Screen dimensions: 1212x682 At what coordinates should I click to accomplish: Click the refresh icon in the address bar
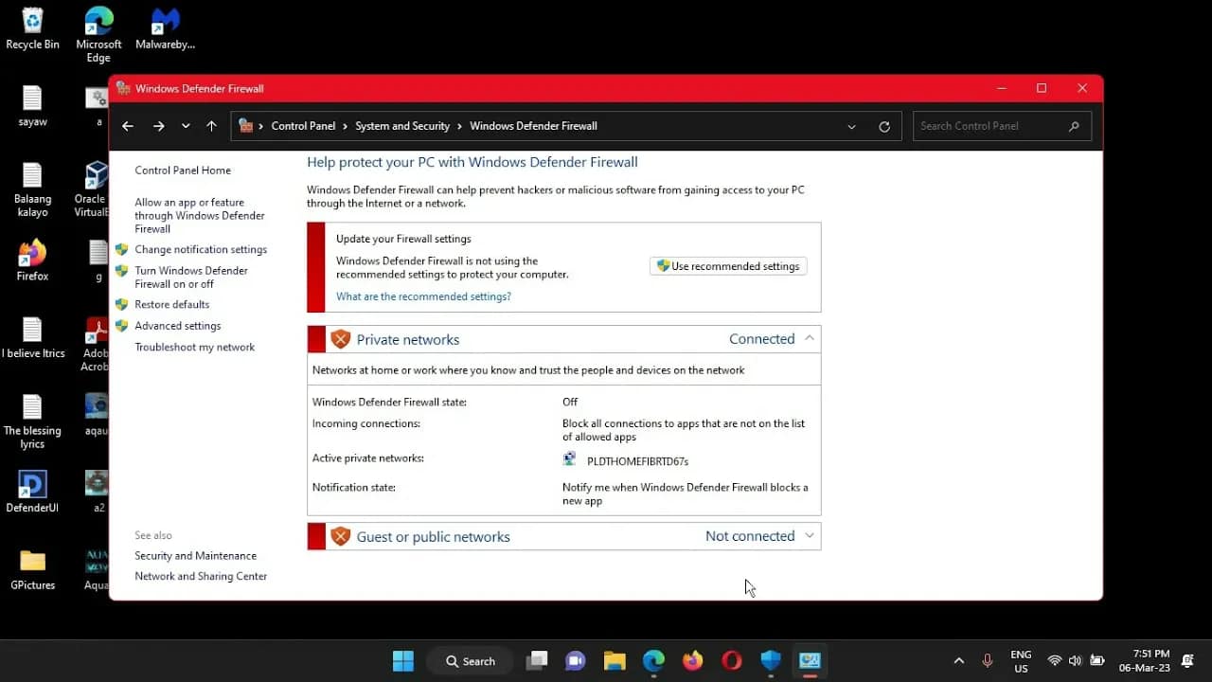(x=883, y=125)
